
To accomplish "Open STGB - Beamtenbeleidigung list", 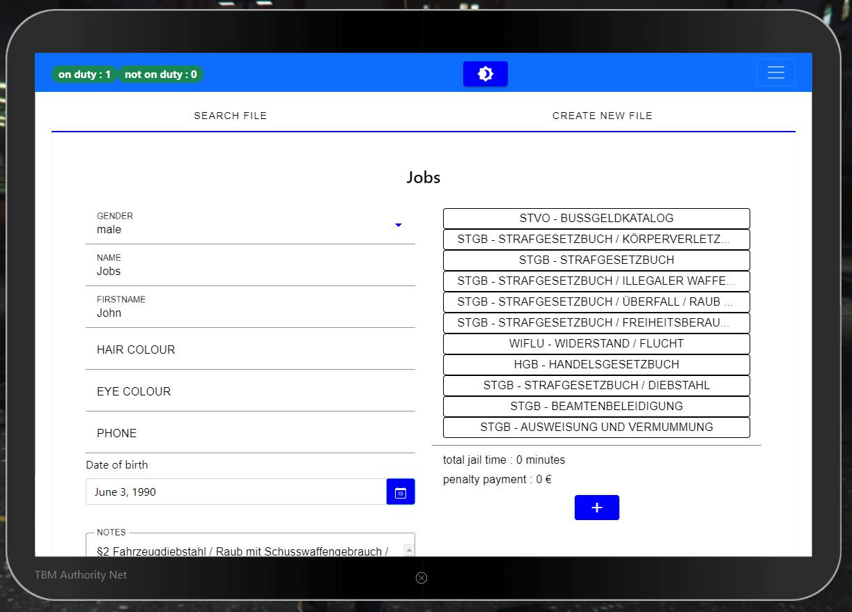I will (x=596, y=407).
